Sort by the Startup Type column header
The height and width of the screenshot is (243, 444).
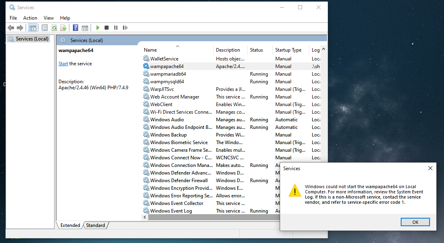[x=291, y=50]
